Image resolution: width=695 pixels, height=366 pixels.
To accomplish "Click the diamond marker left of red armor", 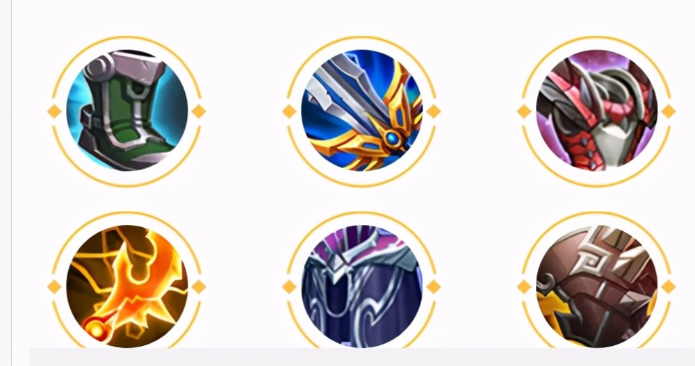I will click(524, 111).
